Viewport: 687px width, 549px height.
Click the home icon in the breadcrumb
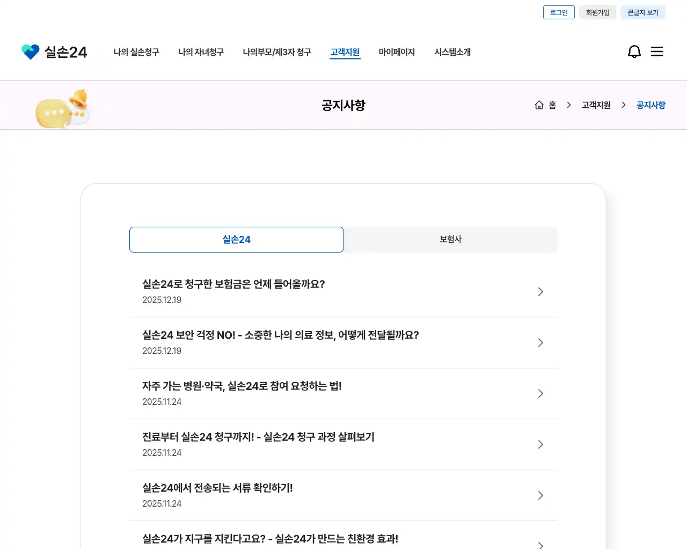click(x=539, y=105)
